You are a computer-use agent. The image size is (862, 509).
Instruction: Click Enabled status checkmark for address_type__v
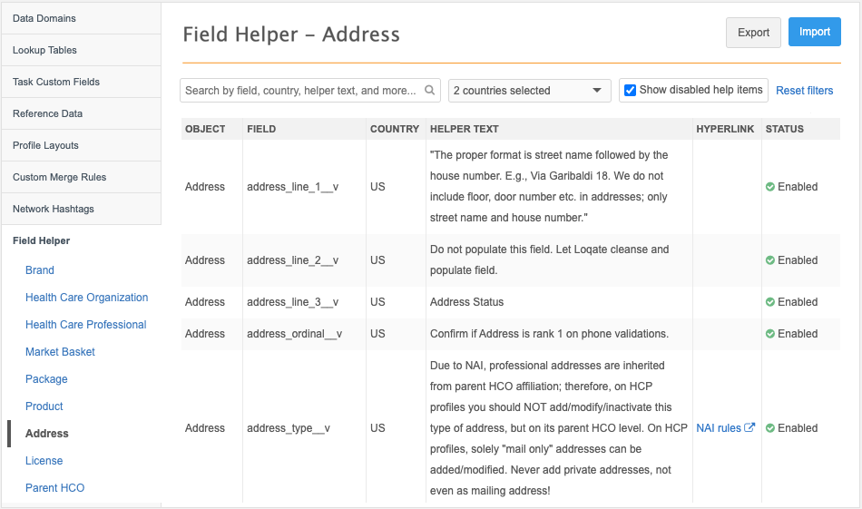(769, 428)
